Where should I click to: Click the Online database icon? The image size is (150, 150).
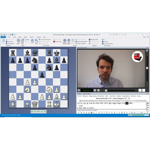coord(32,41)
